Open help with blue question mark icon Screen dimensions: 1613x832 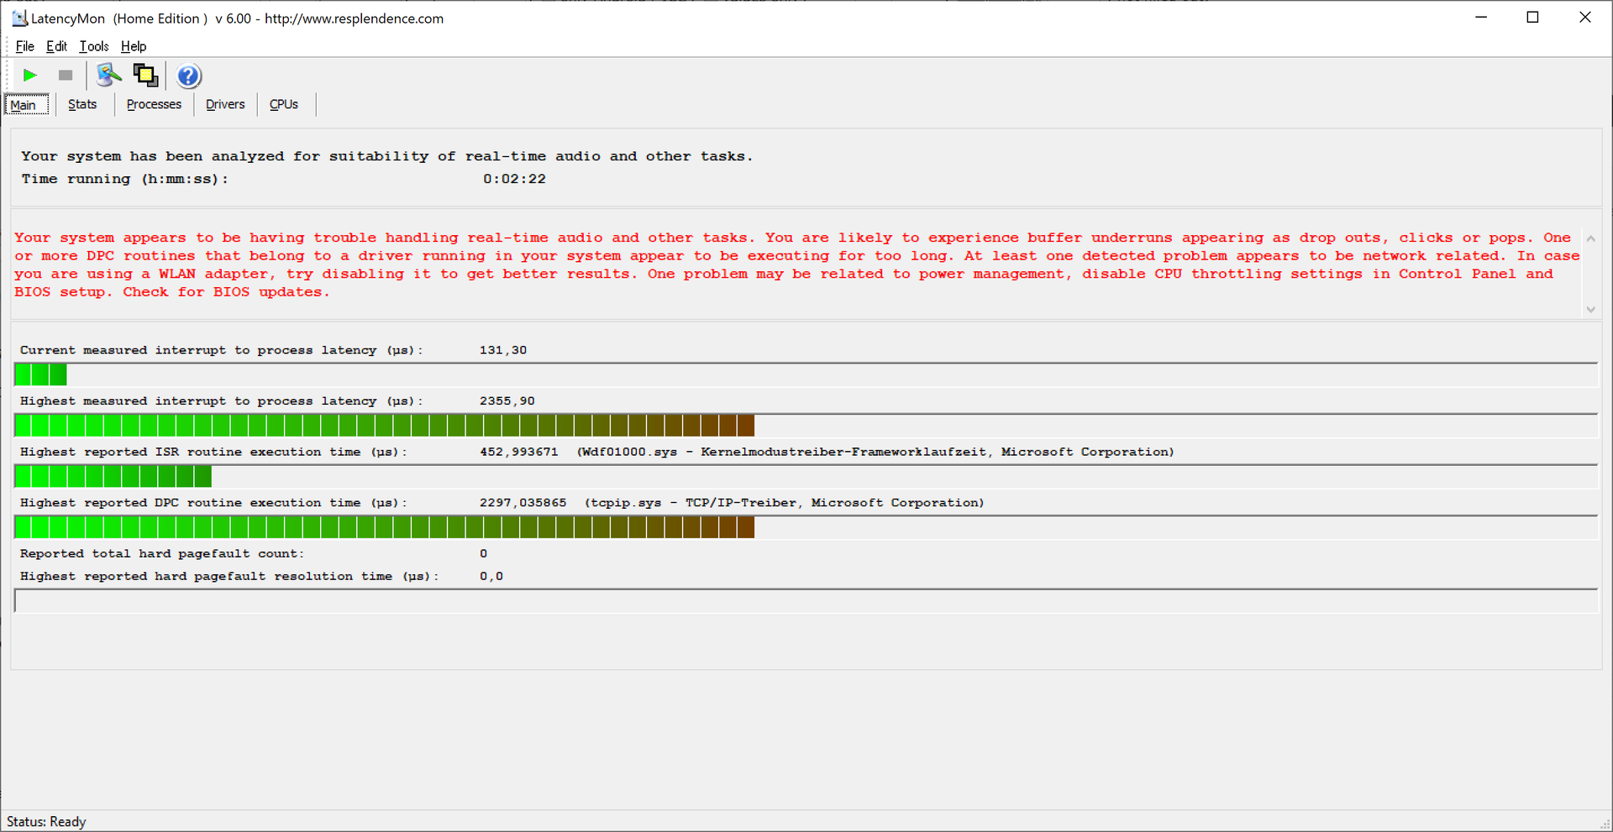point(189,76)
